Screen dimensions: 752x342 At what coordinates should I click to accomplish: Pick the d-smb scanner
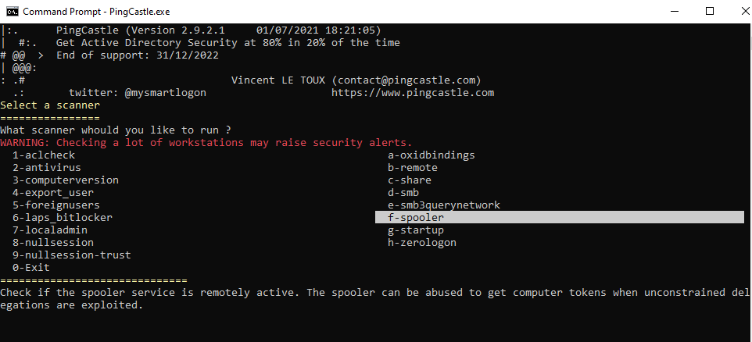tap(403, 193)
